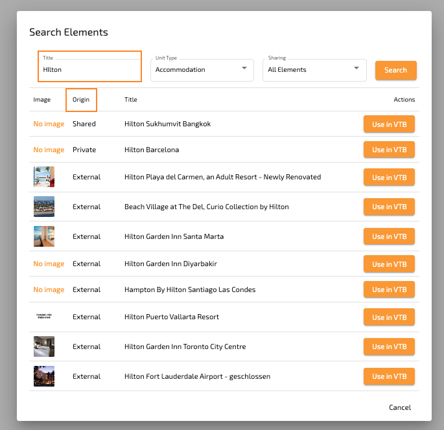This screenshot has width=444, height=430.
Task: Click the Shared origin cell
Action: [84, 124]
